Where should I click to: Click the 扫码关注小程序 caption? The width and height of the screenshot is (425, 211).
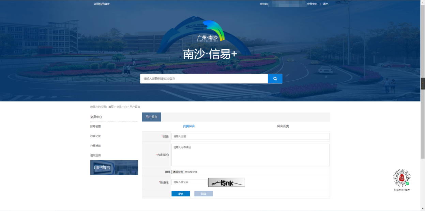[402, 190]
